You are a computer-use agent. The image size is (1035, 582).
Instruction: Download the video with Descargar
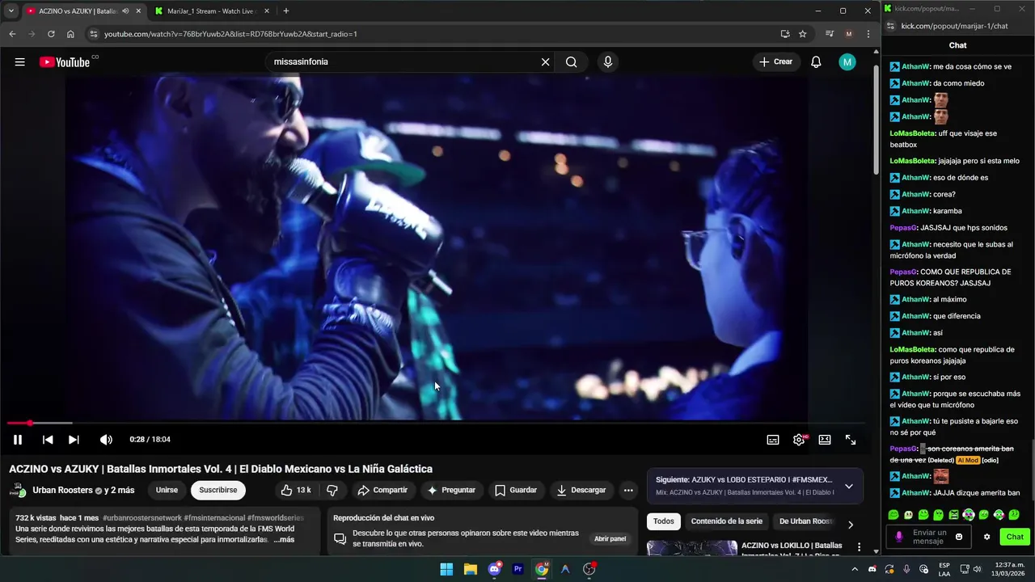tap(581, 490)
